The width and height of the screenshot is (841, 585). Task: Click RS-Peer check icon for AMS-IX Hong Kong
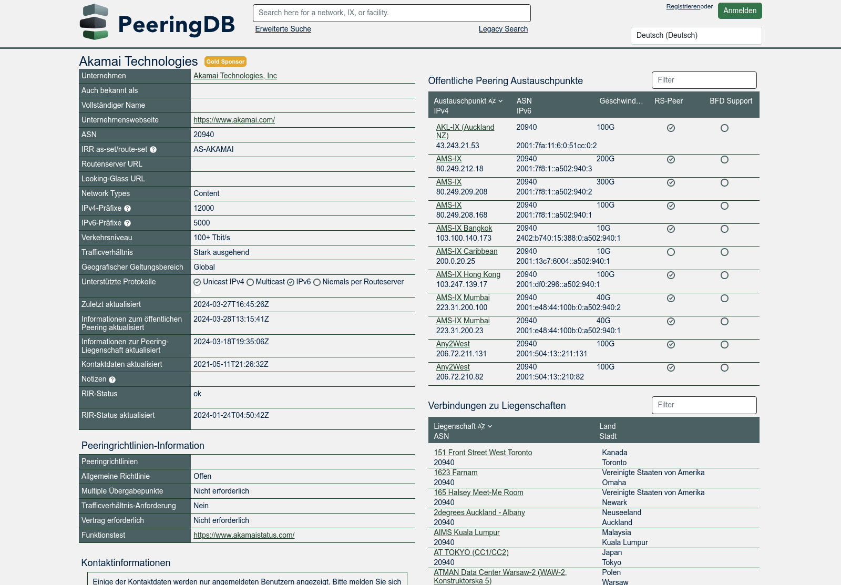tap(671, 275)
